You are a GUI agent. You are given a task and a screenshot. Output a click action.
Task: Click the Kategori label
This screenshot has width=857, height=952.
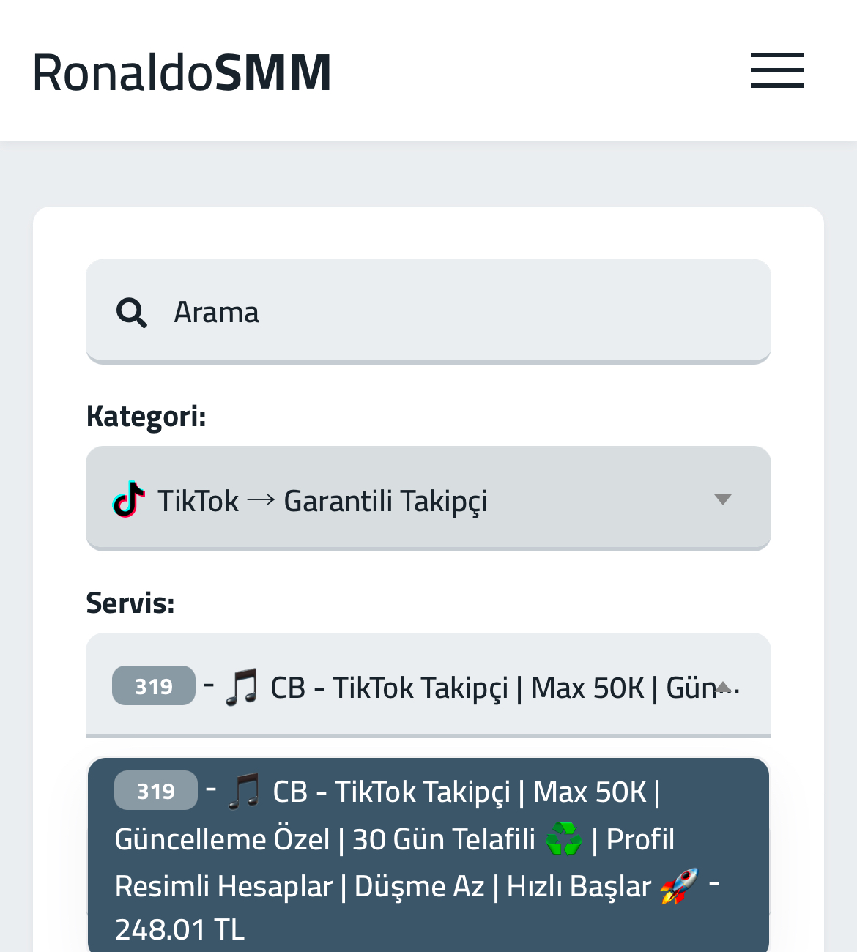[x=146, y=416]
